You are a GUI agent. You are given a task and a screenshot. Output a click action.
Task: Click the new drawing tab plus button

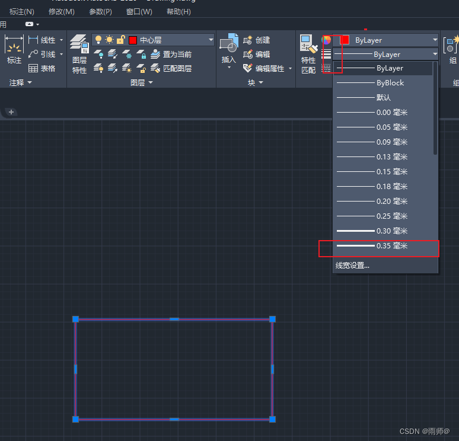point(11,112)
